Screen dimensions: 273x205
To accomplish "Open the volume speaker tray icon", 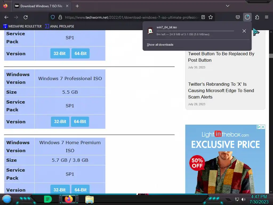I will (243, 199).
